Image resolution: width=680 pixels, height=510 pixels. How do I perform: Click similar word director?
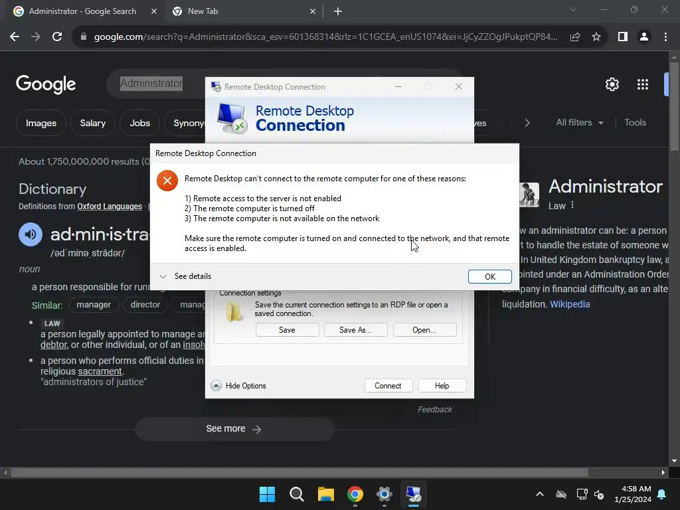145,305
